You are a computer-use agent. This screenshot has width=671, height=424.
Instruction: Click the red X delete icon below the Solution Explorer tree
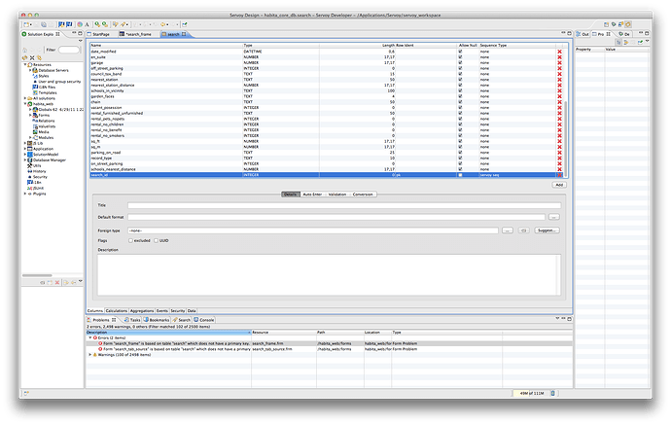pyautogui.click(x=57, y=282)
